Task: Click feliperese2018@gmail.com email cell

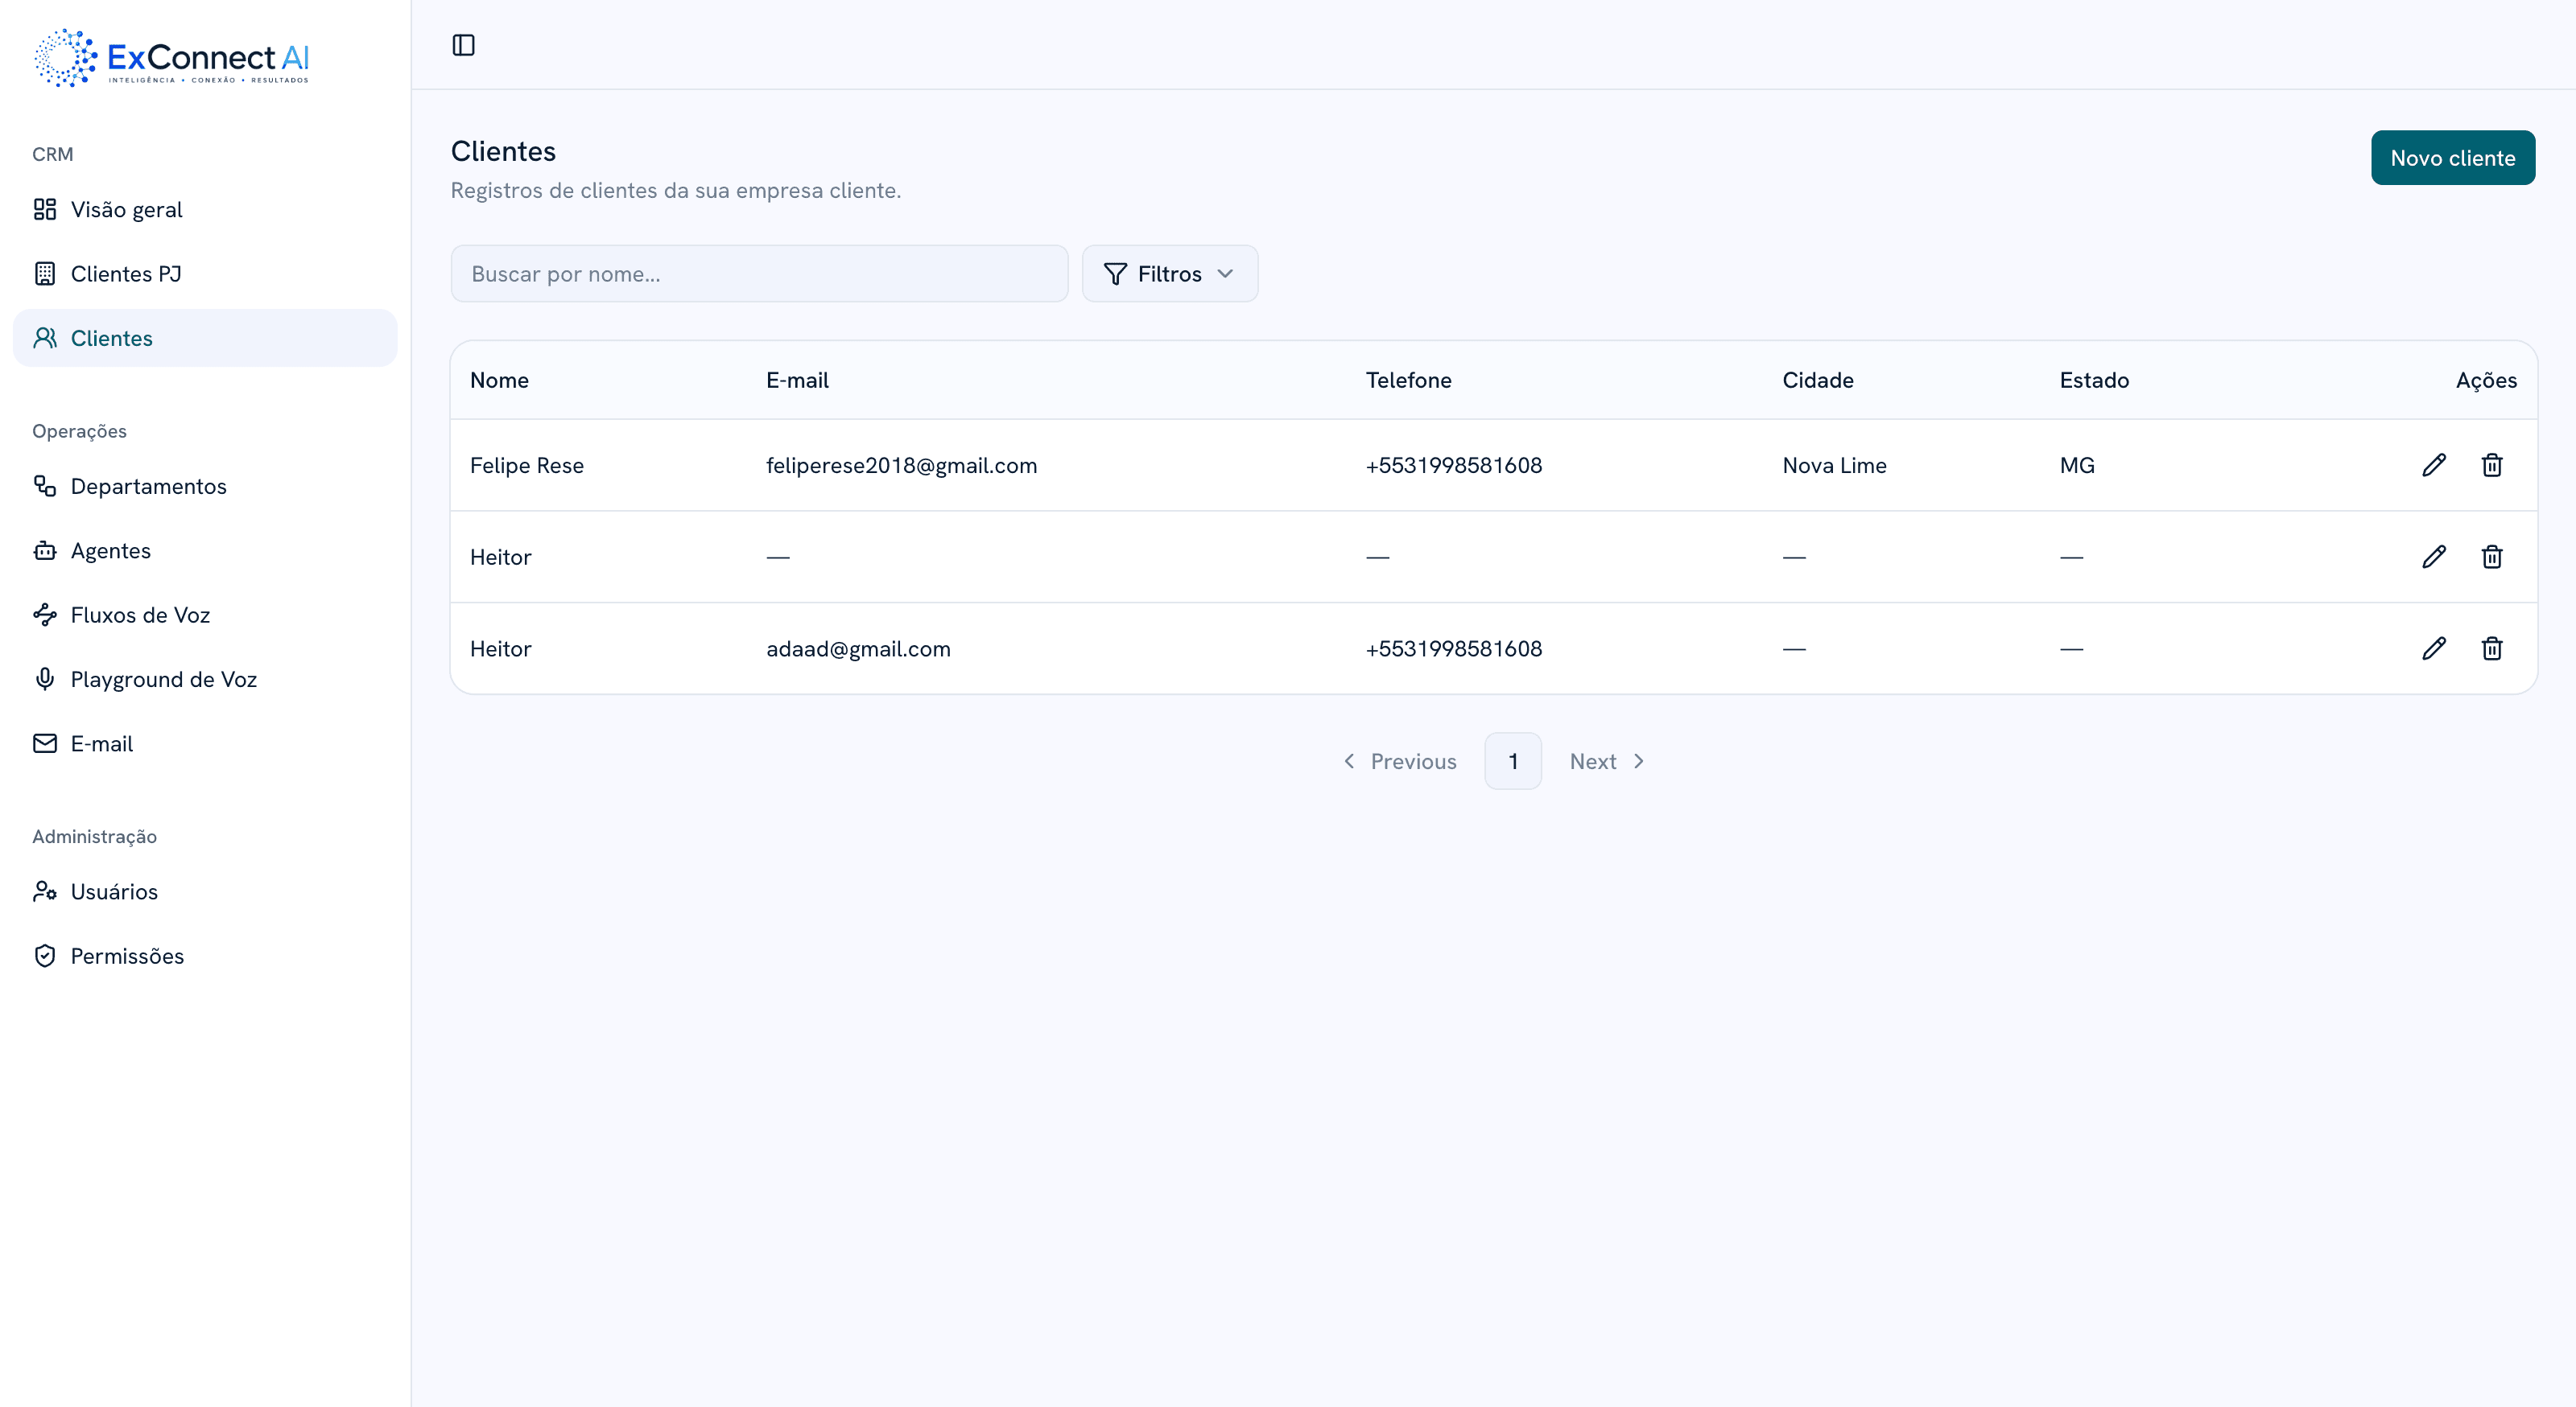Action: click(x=901, y=466)
